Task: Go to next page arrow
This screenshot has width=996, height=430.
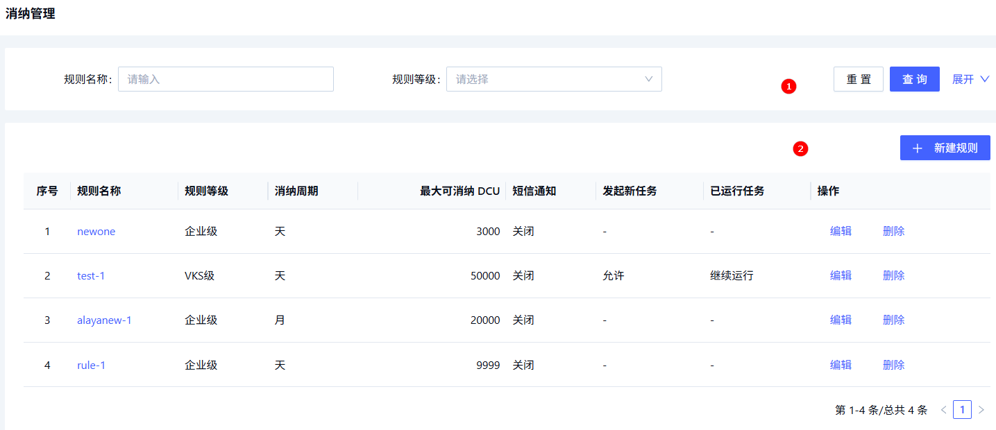Action: pyautogui.click(x=981, y=410)
